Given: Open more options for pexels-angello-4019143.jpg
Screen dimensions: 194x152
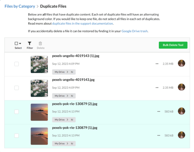Looking at the screenshot, I should (157, 88).
